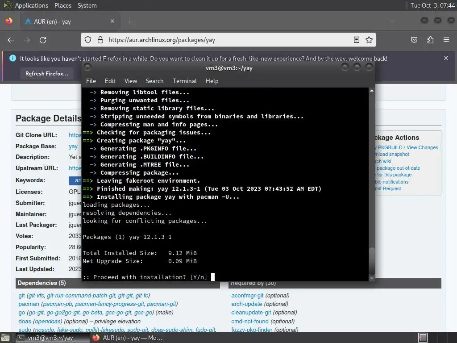The height and width of the screenshot is (343, 457).
Task: Click the Firefox back arrow
Action: tap(11, 40)
